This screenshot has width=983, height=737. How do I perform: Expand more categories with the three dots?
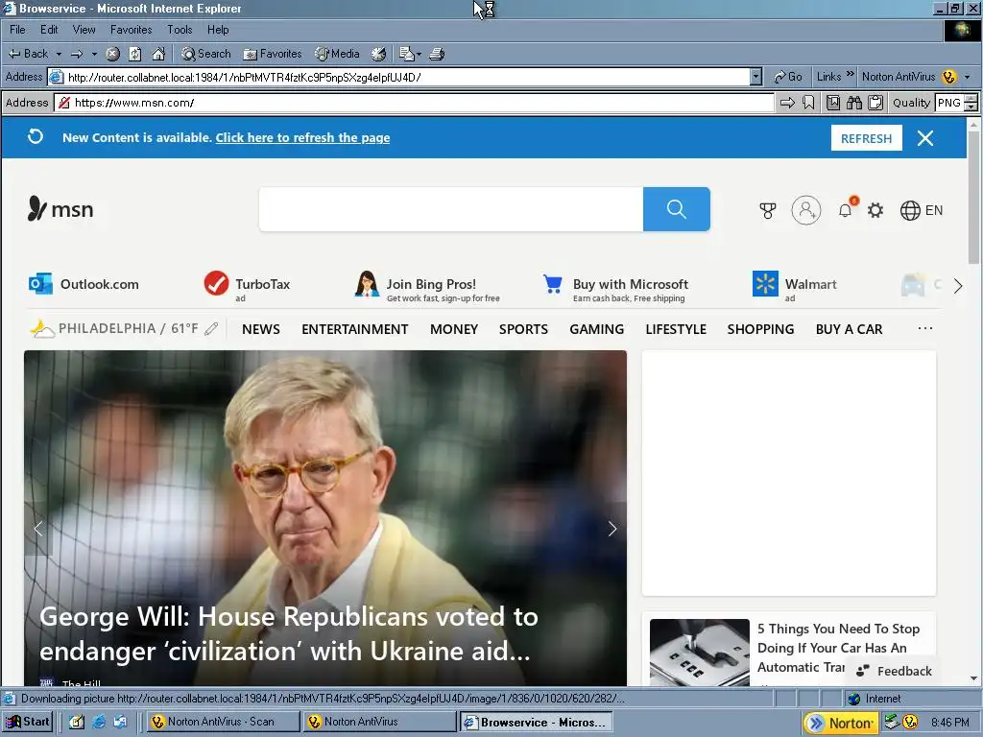point(925,328)
